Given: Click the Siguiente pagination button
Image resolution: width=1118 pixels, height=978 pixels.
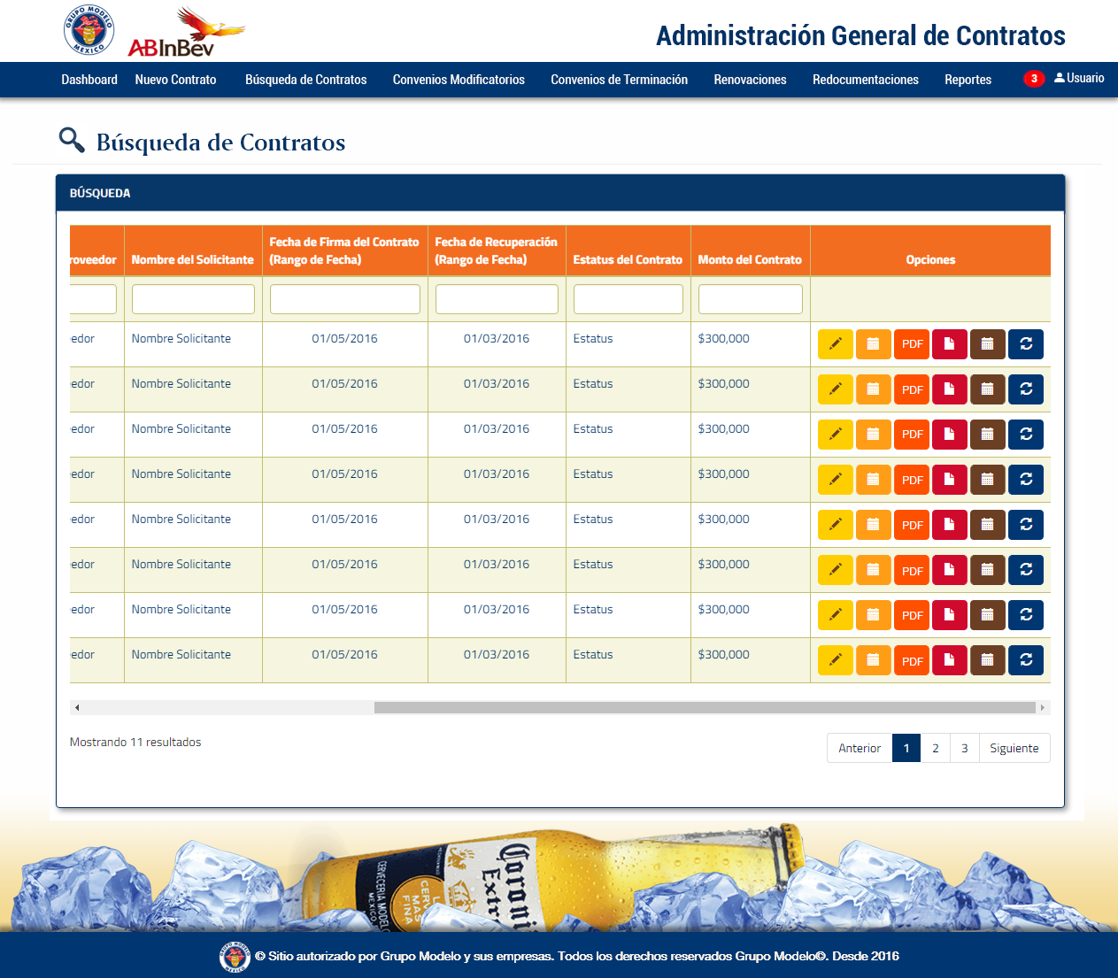Looking at the screenshot, I should click(1014, 748).
